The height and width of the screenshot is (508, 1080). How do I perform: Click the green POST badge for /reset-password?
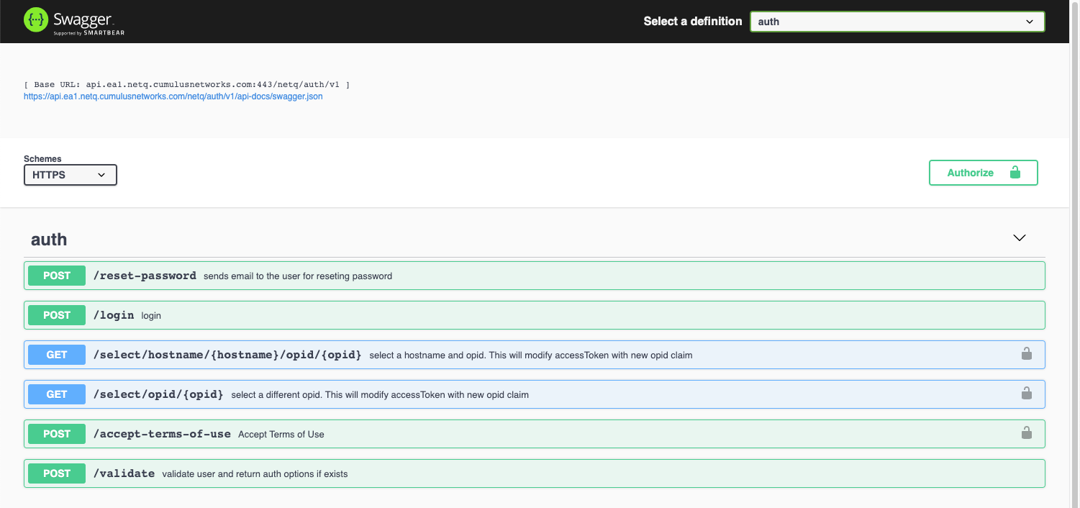(x=57, y=276)
